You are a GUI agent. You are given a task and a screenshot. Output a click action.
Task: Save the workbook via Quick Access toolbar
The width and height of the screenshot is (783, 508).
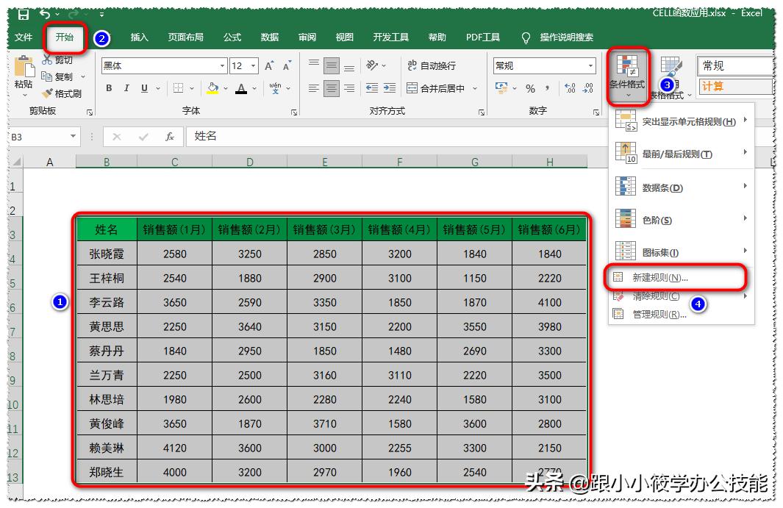click(x=22, y=12)
